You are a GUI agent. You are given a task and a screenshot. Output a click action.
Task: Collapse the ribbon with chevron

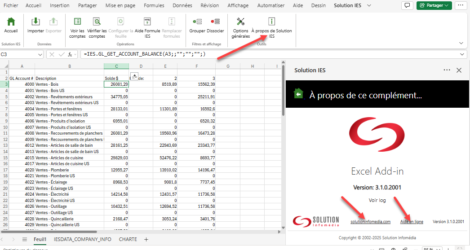(461, 43)
